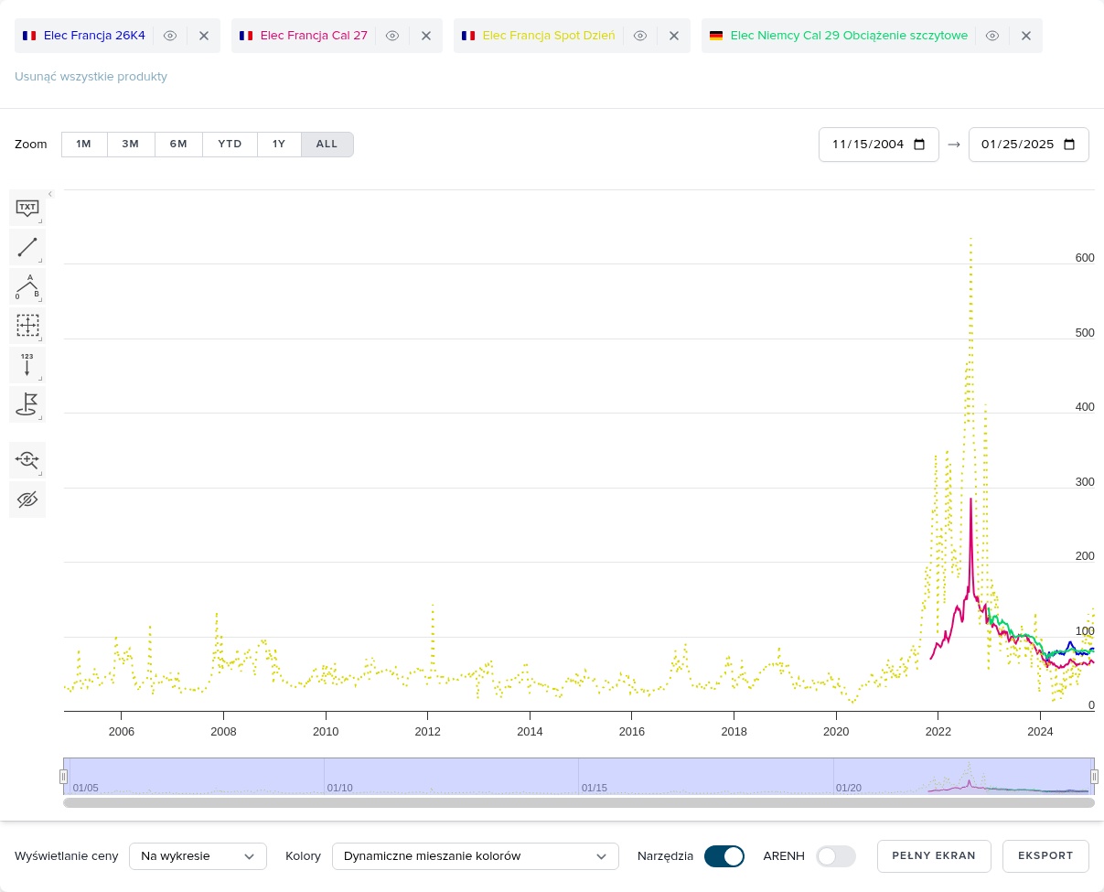
Task: Click the Elec Francja 26K4 product label
Action: [94, 36]
